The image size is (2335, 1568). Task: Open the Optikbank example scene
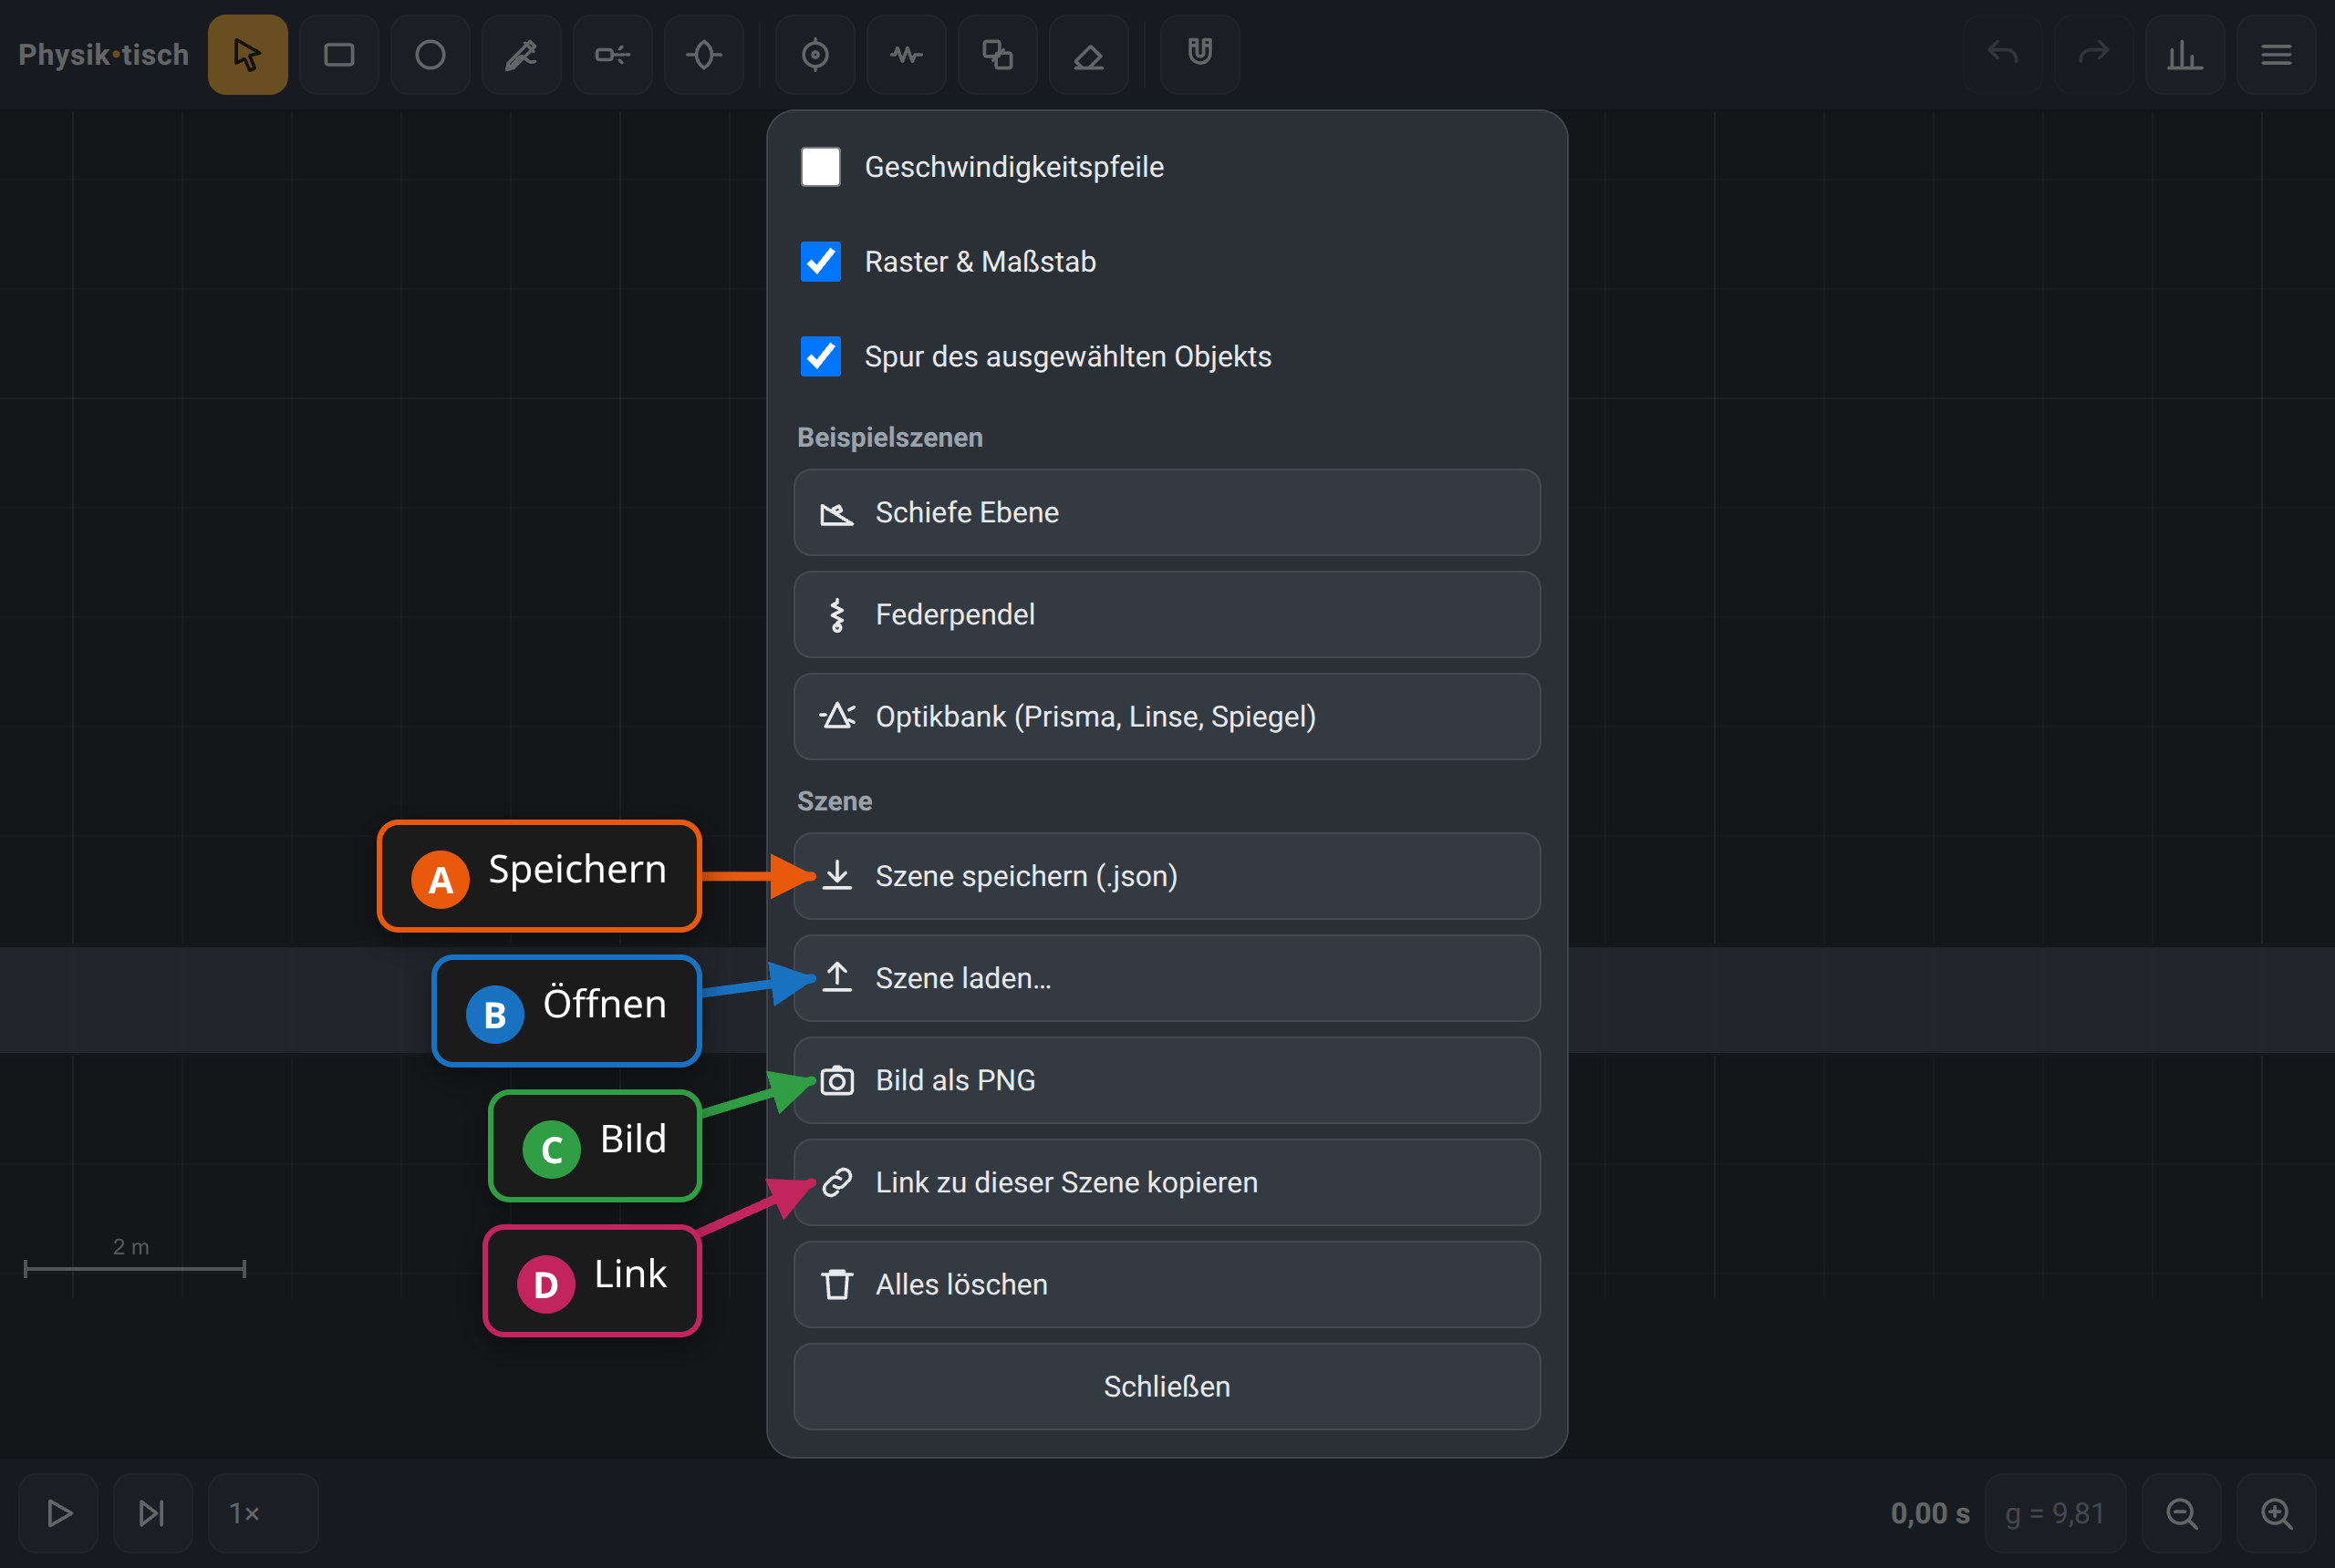(1167, 716)
